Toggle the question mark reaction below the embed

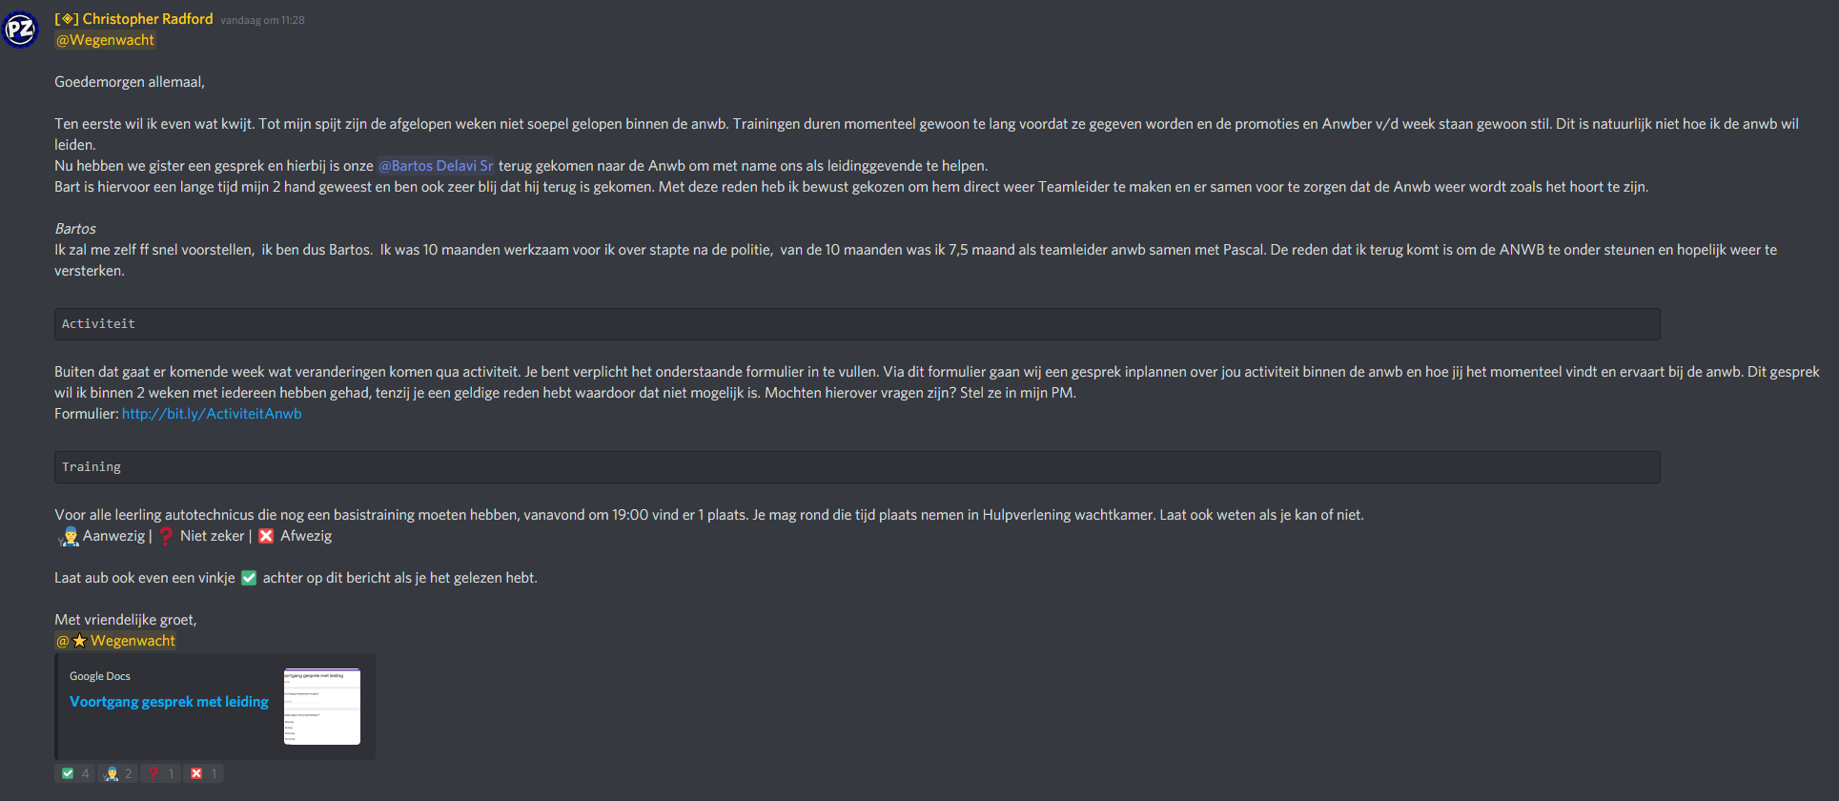click(x=161, y=773)
